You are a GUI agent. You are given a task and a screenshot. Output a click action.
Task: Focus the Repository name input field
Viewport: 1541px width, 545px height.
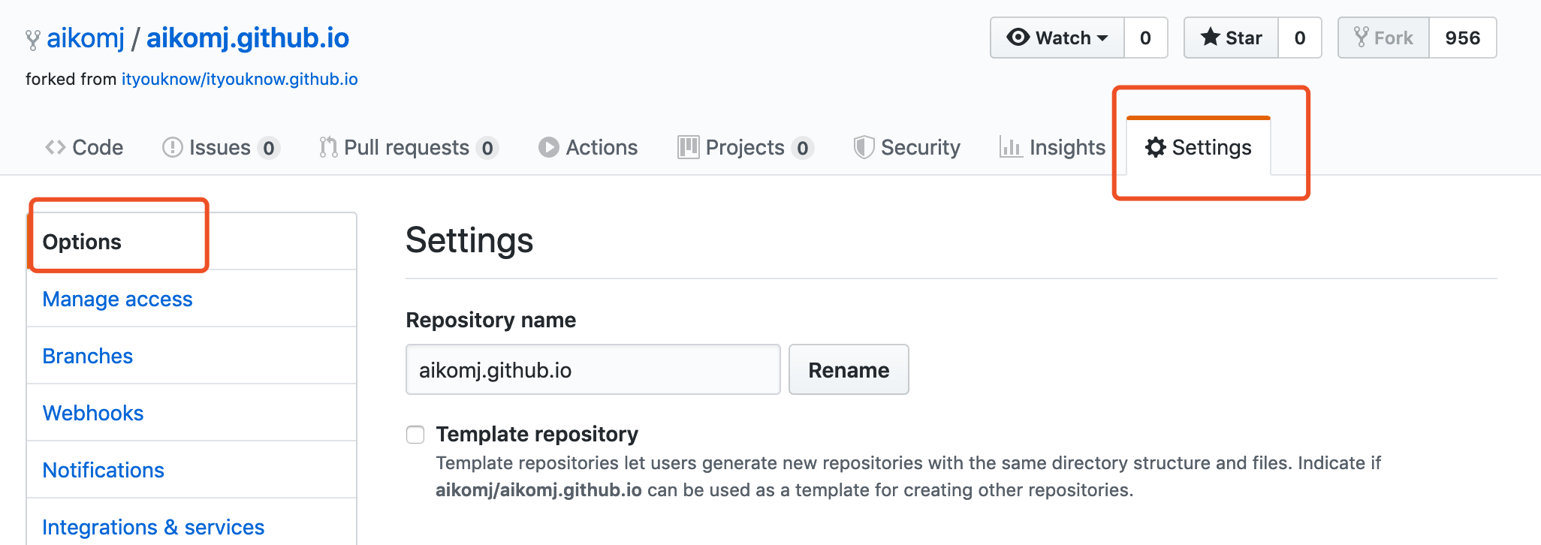click(593, 369)
